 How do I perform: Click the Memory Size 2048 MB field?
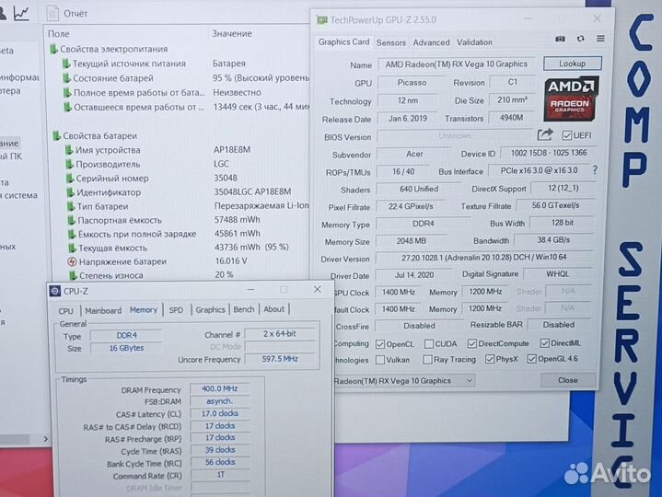pos(412,241)
